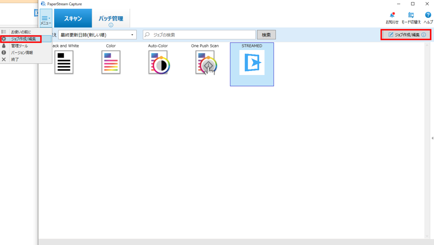This screenshot has height=245, width=434.
Task: Expand the right side panel arrow
Action: pyautogui.click(x=432, y=138)
